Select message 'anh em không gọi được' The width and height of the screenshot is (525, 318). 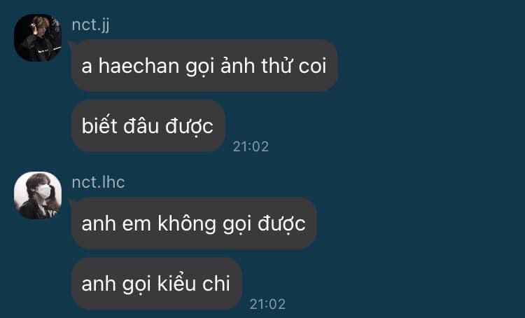(194, 223)
